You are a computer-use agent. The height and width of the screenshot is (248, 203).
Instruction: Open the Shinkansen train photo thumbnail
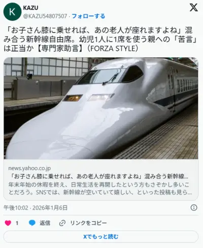pos(101,108)
